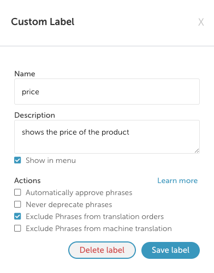Tick the Never deprecate phrases checkbox
Viewport: 214px width, 273px height.
(x=17, y=204)
